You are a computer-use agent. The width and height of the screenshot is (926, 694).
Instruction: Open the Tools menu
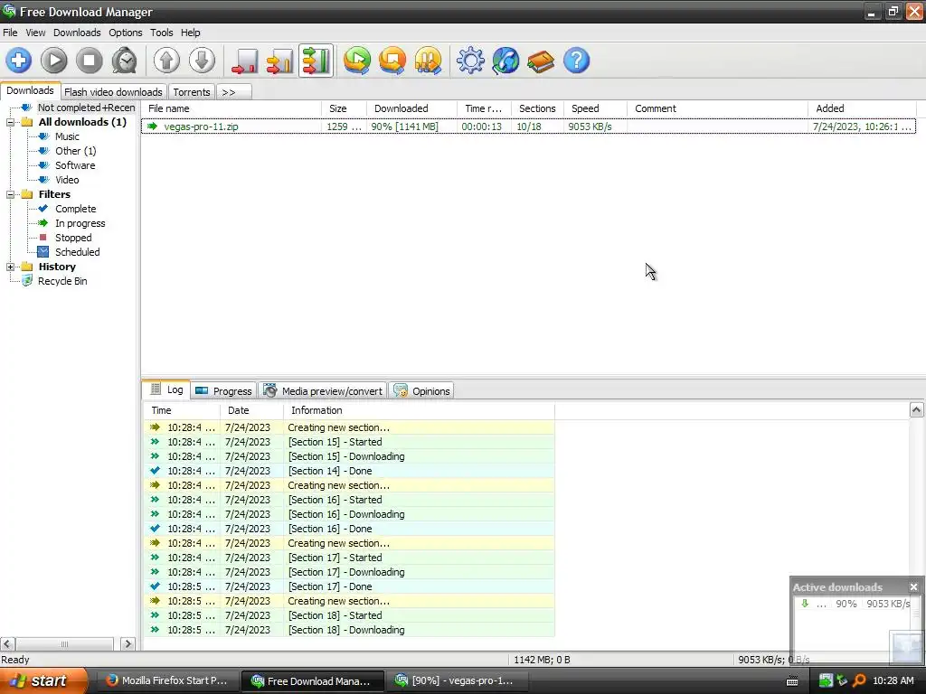(x=161, y=33)
